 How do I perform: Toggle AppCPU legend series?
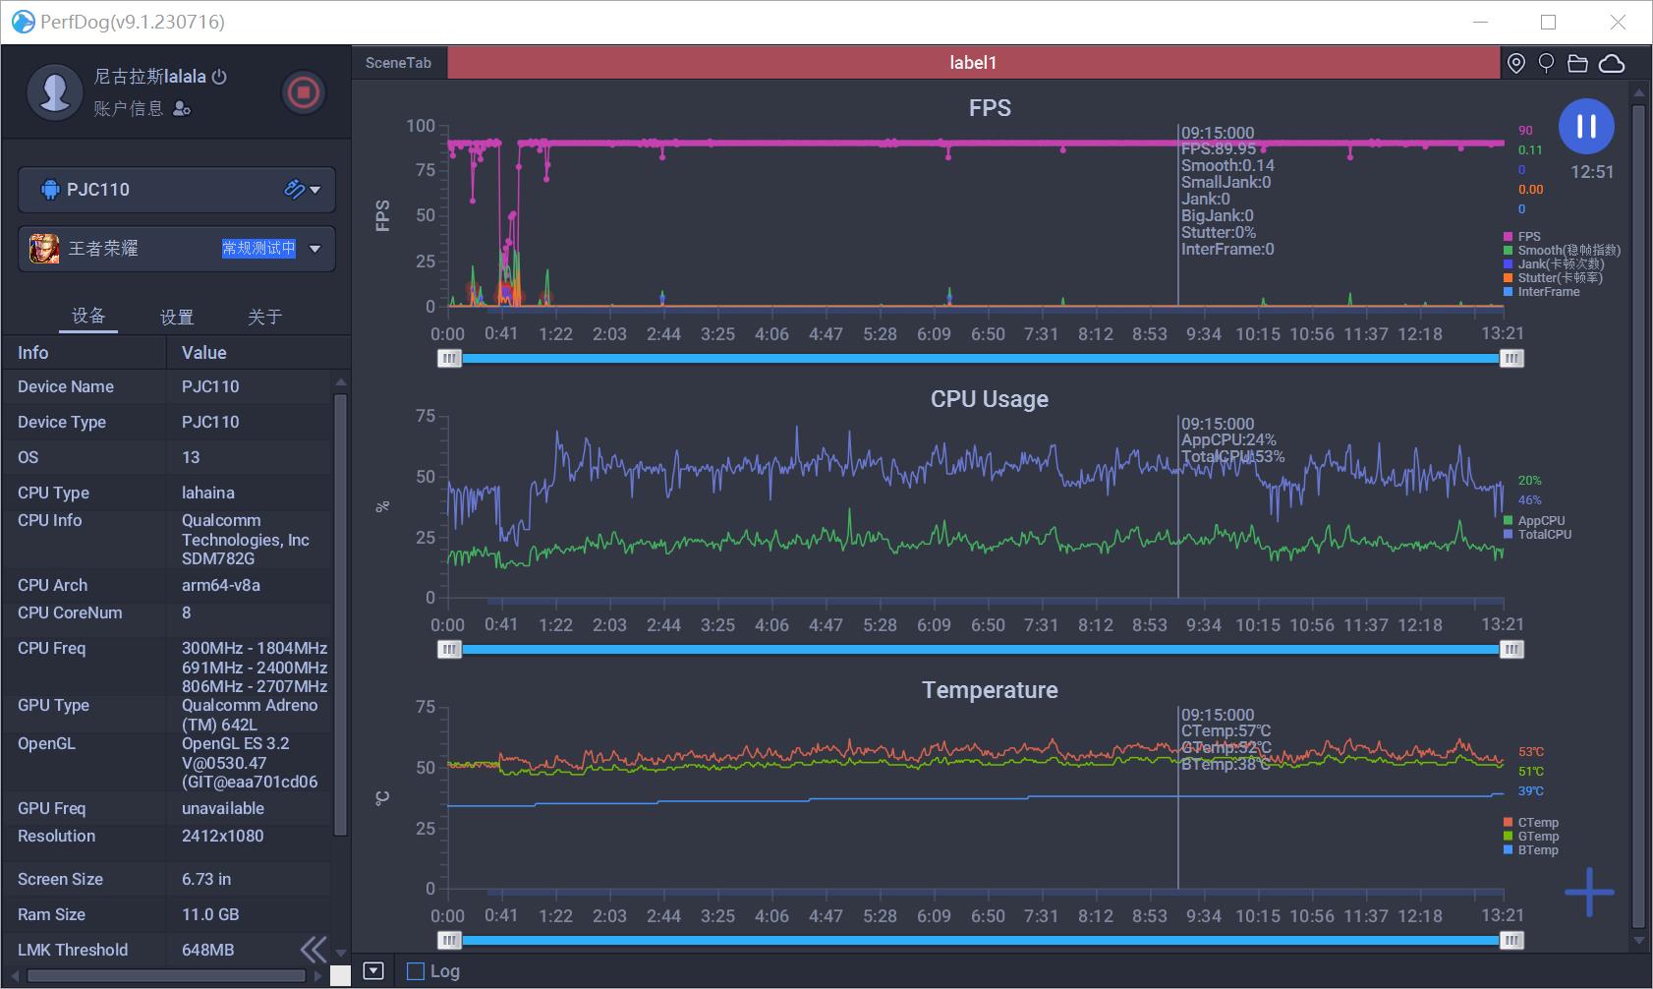tap(1534, 521)
